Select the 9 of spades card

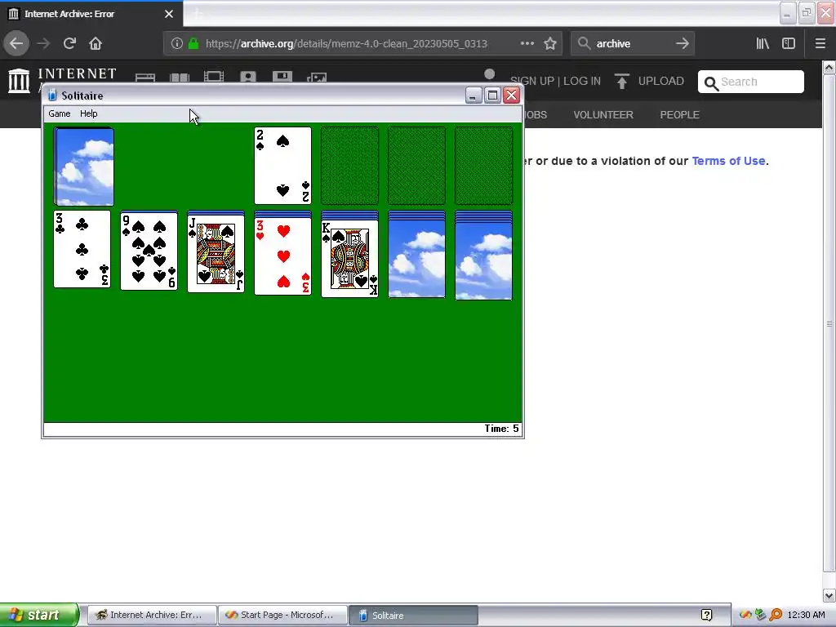pos(149,251)
